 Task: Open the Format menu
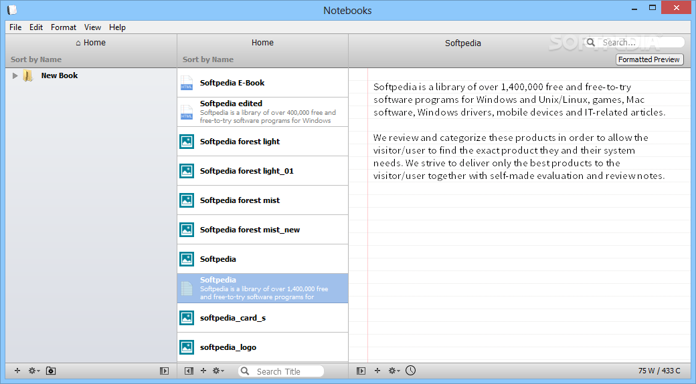coord(64,27)
